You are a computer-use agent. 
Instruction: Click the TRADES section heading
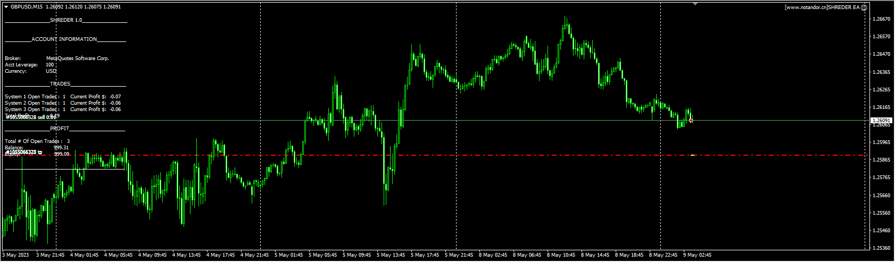60,84
